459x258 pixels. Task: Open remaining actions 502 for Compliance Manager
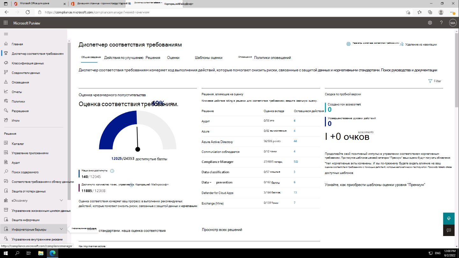296,162
